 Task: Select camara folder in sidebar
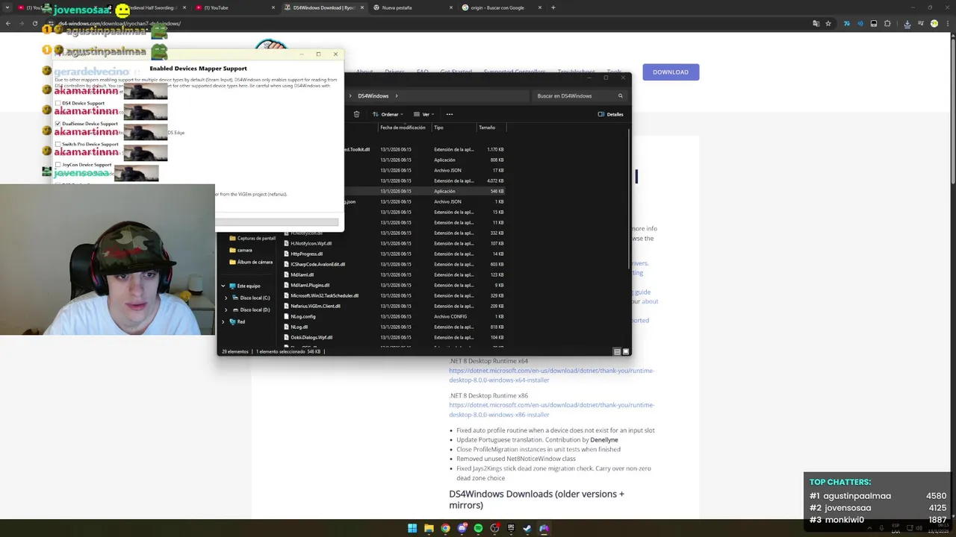[x=240, y=250]
